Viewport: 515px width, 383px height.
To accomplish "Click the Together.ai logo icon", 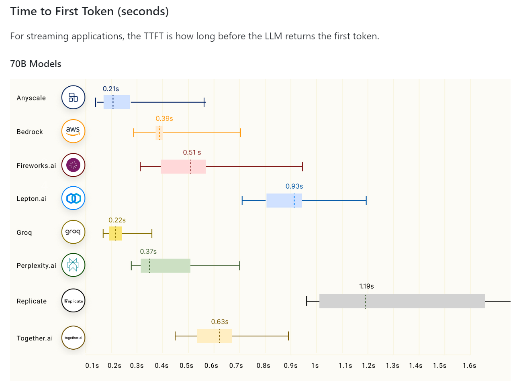I will (73, 338).
